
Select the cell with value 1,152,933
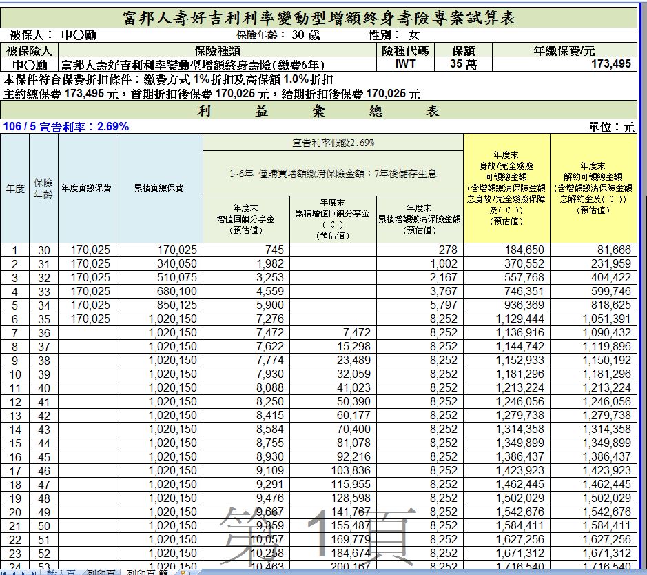(506, 361)
